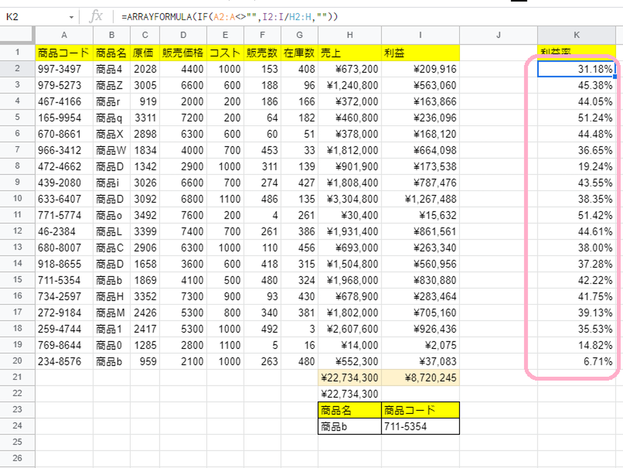Select cell containing 商品Z
Screen dimensions: 623x468
click(112, 85)
